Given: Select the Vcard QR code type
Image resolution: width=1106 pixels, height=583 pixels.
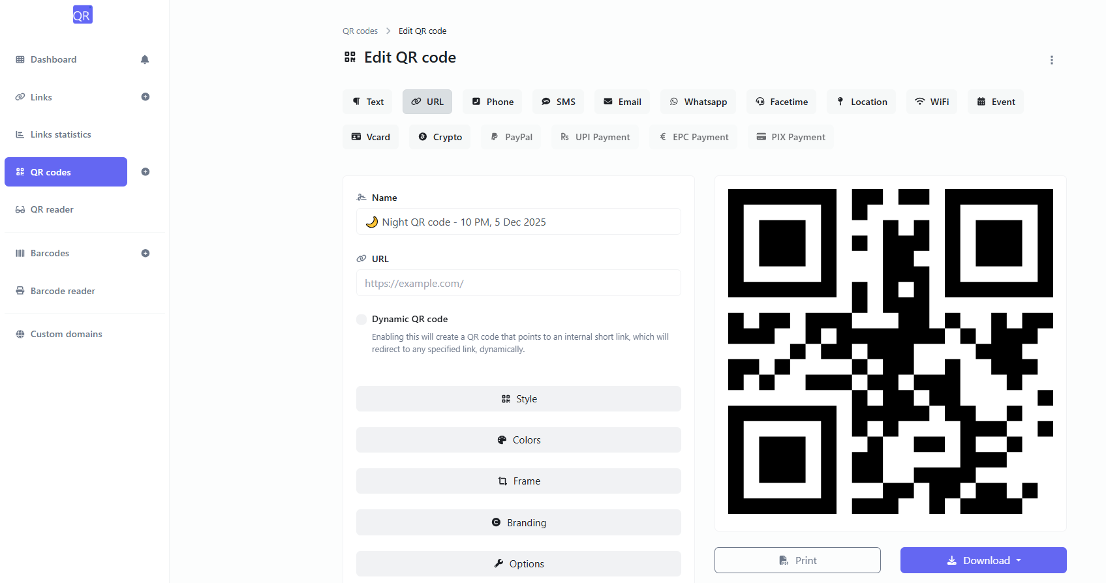Looking at the screenshot, I should [x=370, y=137].
